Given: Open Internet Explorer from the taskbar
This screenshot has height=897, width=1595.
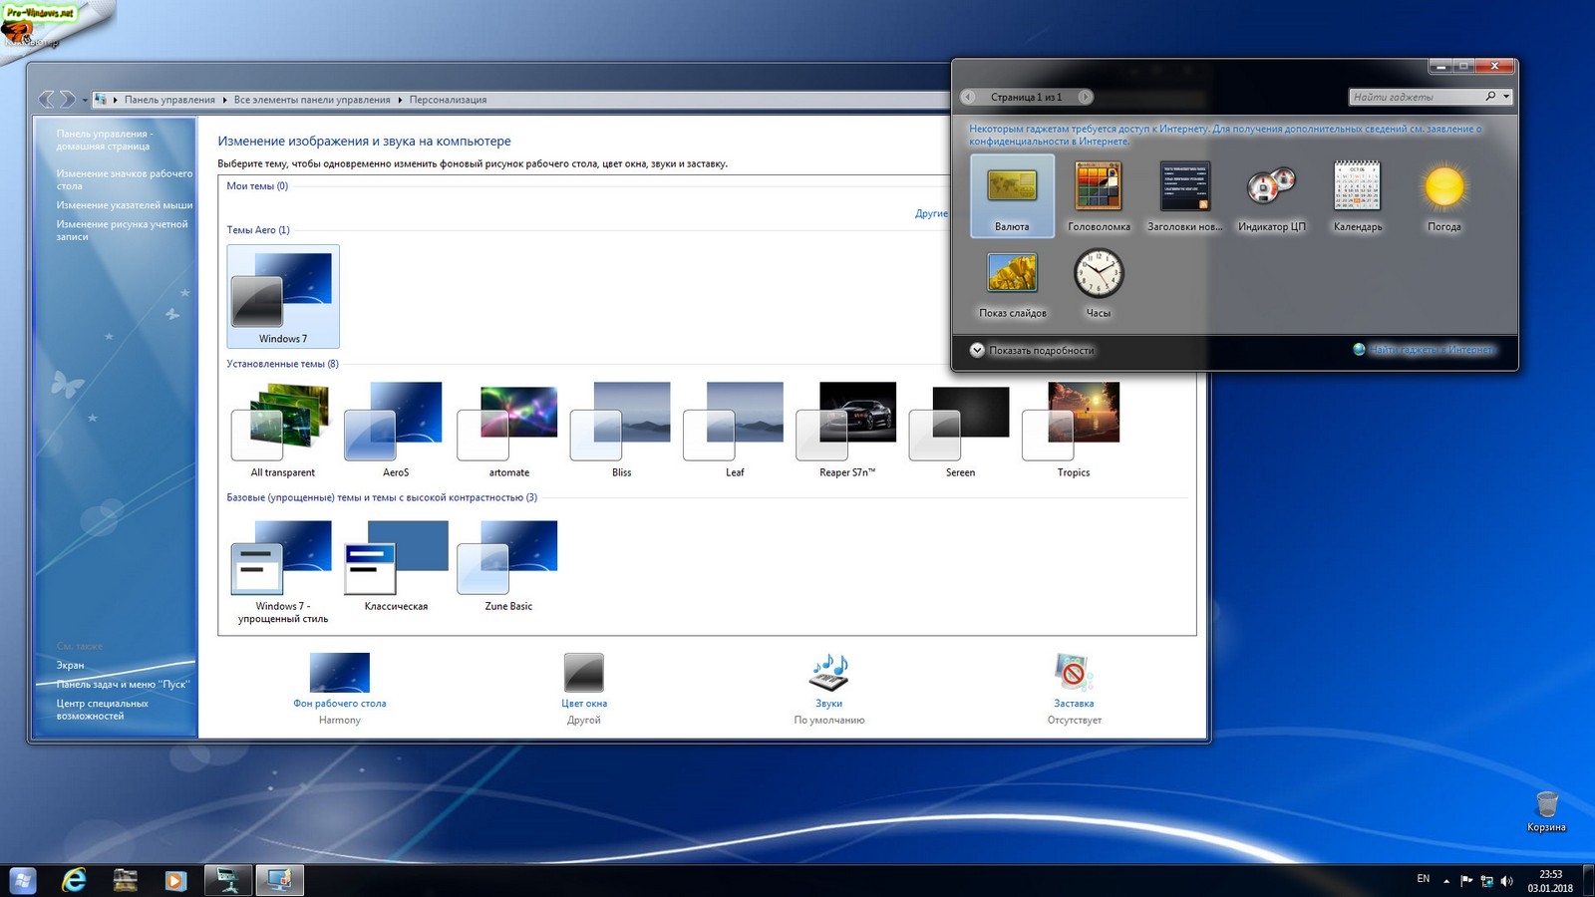Looking at the screenshot, I should (74, 880).
